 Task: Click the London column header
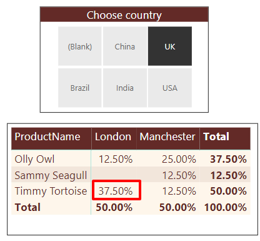click(114, 138)
